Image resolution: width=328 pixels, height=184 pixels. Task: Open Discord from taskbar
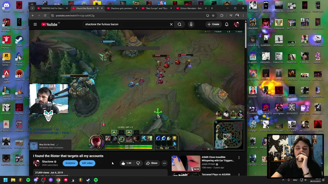coord(36,180)
